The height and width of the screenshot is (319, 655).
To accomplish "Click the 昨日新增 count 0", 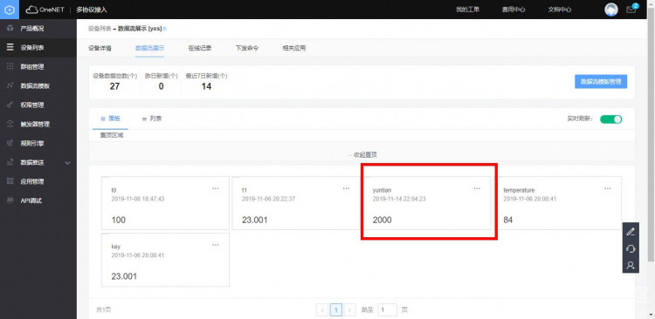I will [x=162, y=86].
